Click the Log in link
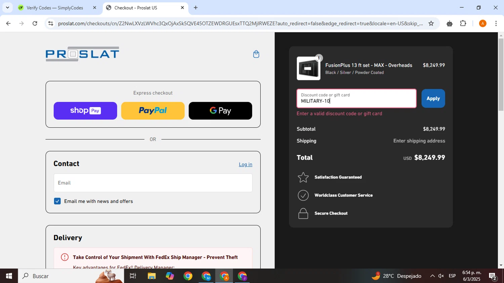Image resolution: width=504 pixels, height=283 pixels. pos(246,164)
